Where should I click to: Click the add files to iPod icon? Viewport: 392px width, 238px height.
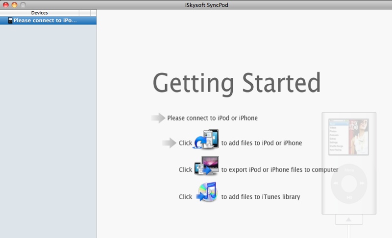[x=206, y=140]
